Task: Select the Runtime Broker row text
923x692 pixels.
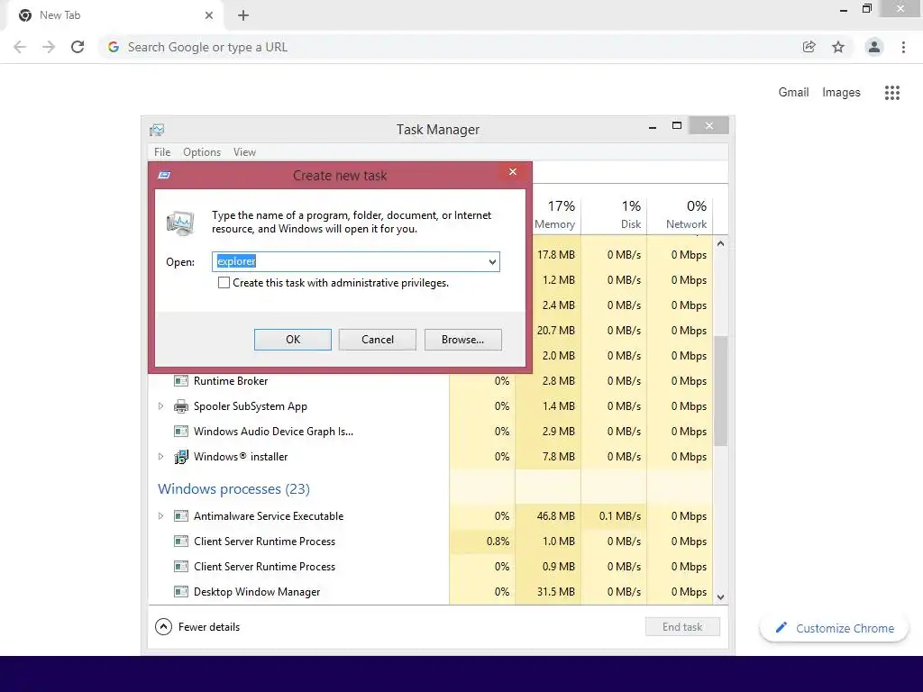Action: 231,381
